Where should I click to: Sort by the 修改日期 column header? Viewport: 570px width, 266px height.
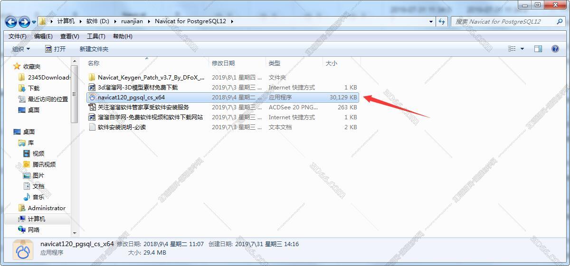click(x=223, y=63)
